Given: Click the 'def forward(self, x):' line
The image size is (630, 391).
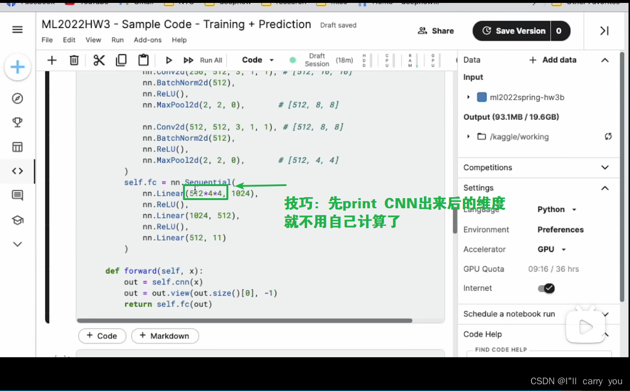Looking at the screenshot, I should [154, 271].
